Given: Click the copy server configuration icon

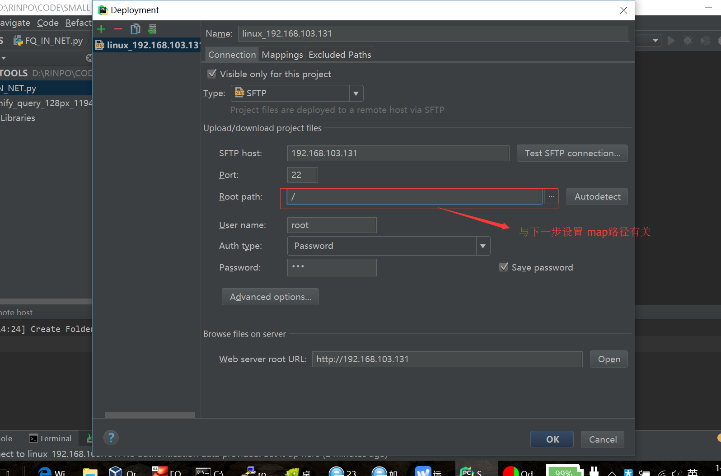Looking at the screenshot, I should tap(135, 29).
